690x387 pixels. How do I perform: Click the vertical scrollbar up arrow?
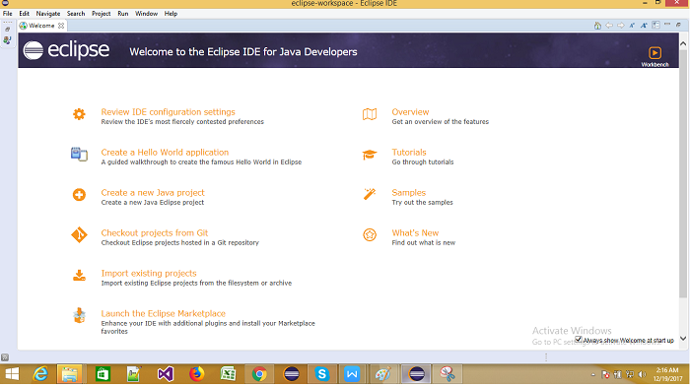click(x=683, y=43)
